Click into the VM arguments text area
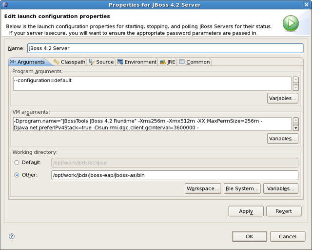 tap(153, 124)
